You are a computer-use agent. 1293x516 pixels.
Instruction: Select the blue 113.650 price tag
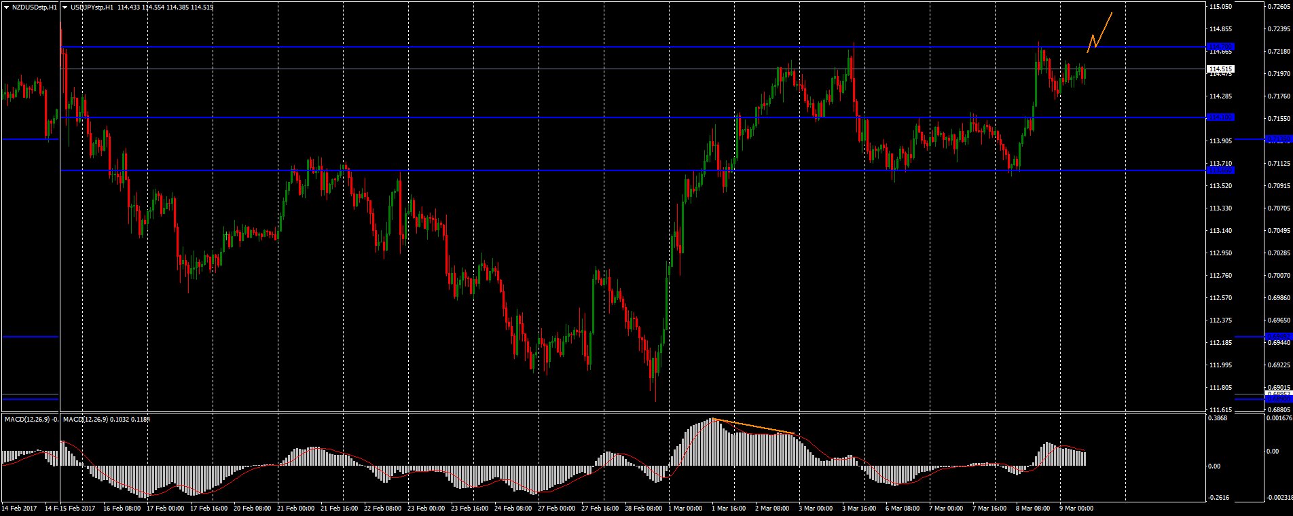click(x=1220, y=170)
